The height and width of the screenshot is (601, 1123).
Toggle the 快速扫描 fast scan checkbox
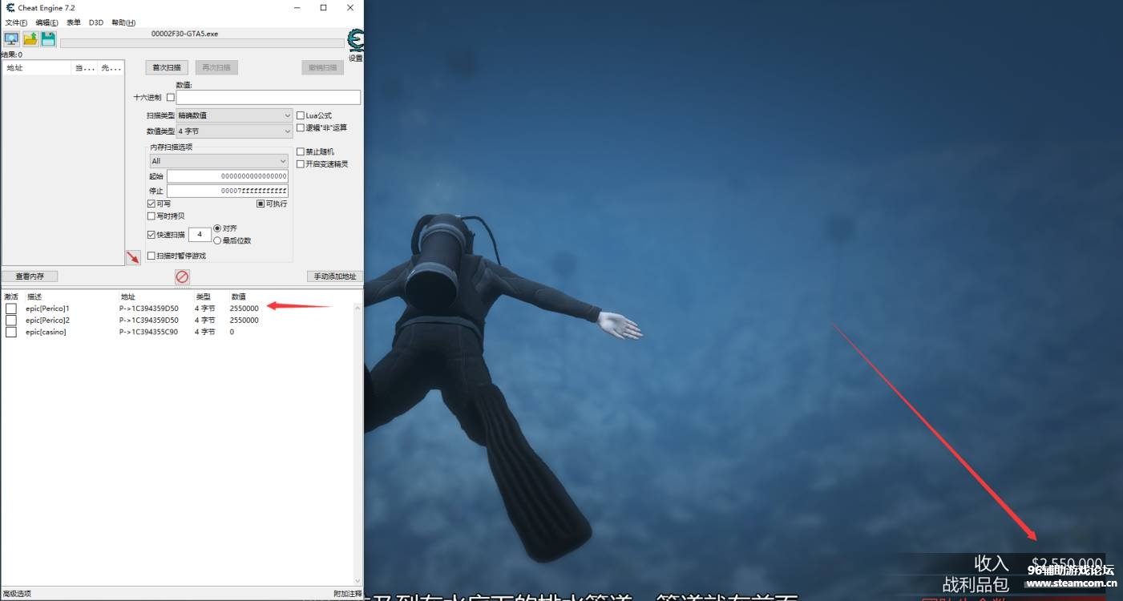151,235
